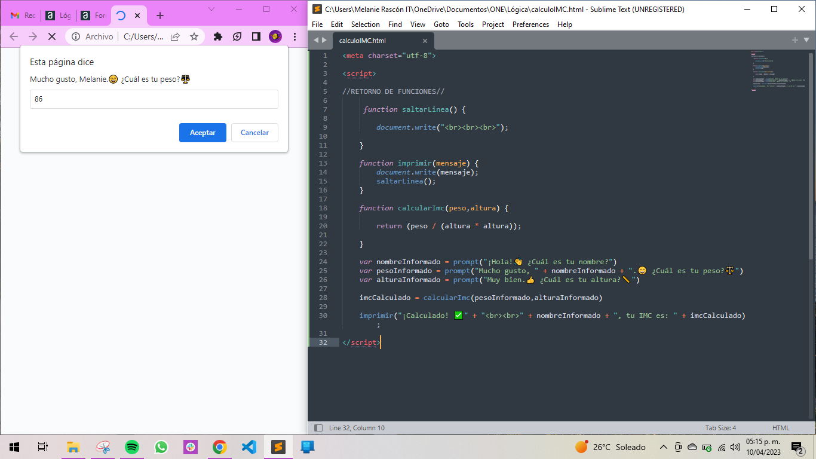Click Cancelar in the prompt dialog
This screenshot has height=459, width=816.
(254, 133)
